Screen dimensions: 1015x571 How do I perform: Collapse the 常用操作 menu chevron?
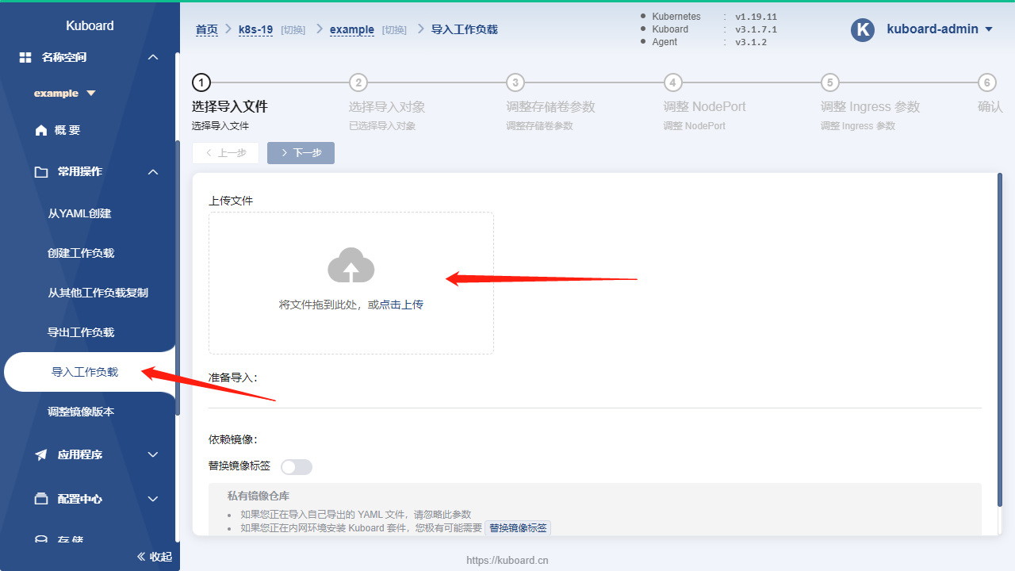click(x=154, y=171)
